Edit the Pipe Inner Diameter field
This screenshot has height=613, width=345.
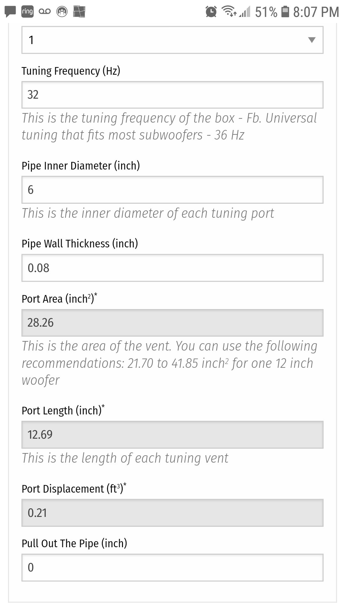point(172,190)
